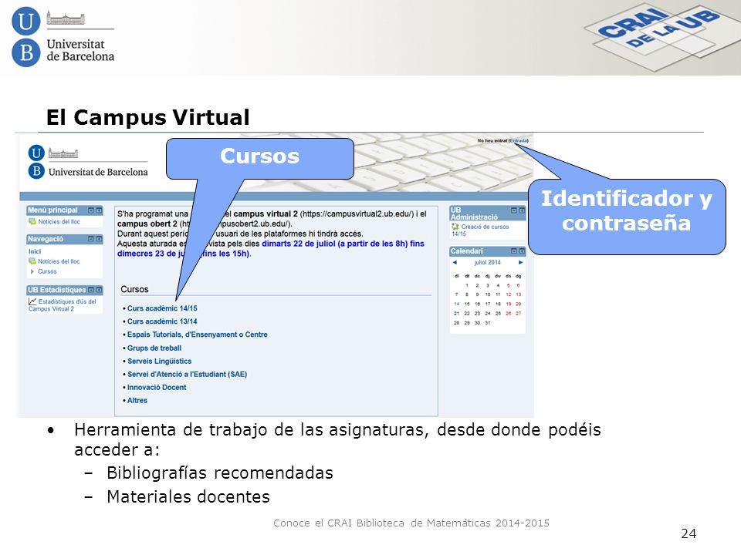Click the UB Estadístiques block title
Viewport: 741px width, 555px height.
(56, 290)
